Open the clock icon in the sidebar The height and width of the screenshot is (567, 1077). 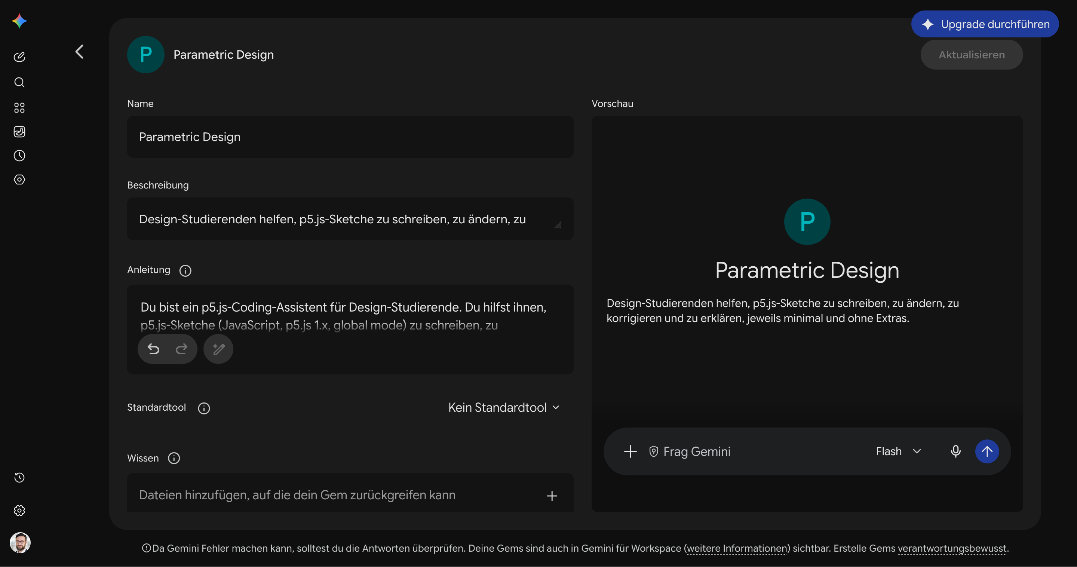[x=19, y=156]
